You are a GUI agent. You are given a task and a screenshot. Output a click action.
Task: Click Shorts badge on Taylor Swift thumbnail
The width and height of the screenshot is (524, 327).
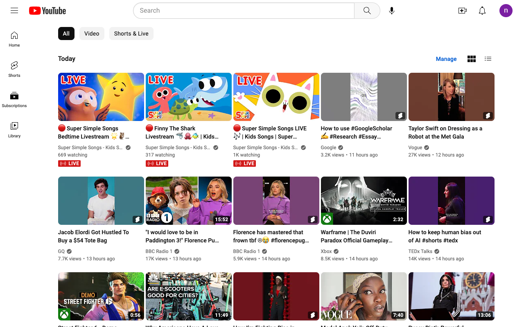click(x=488, y=116)
